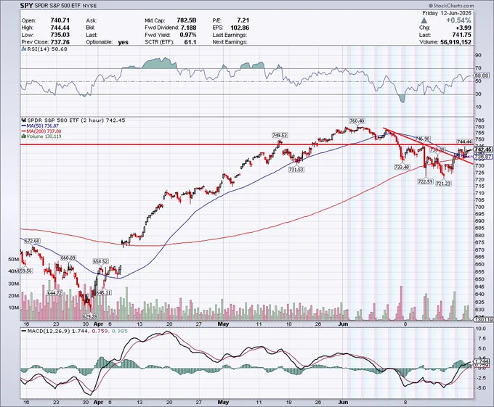Click the 'MA(50) 736.87' legend entry

pos(43,126)
